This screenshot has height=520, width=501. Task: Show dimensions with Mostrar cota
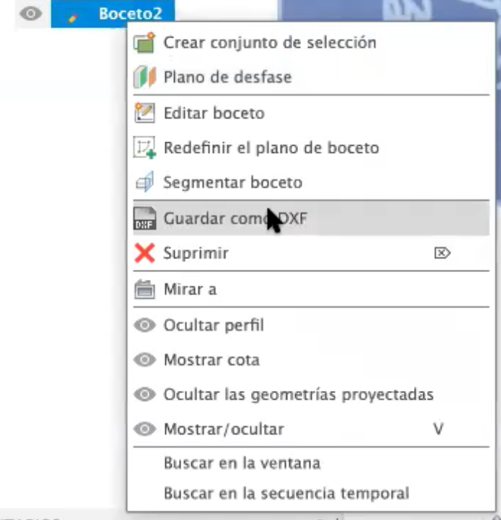tap(211, 360)
